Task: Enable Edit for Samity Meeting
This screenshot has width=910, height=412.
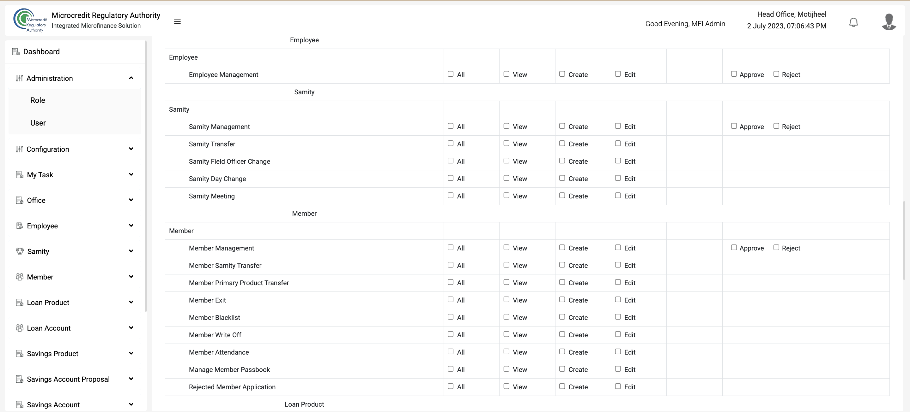Action: [x=618, y=195]
